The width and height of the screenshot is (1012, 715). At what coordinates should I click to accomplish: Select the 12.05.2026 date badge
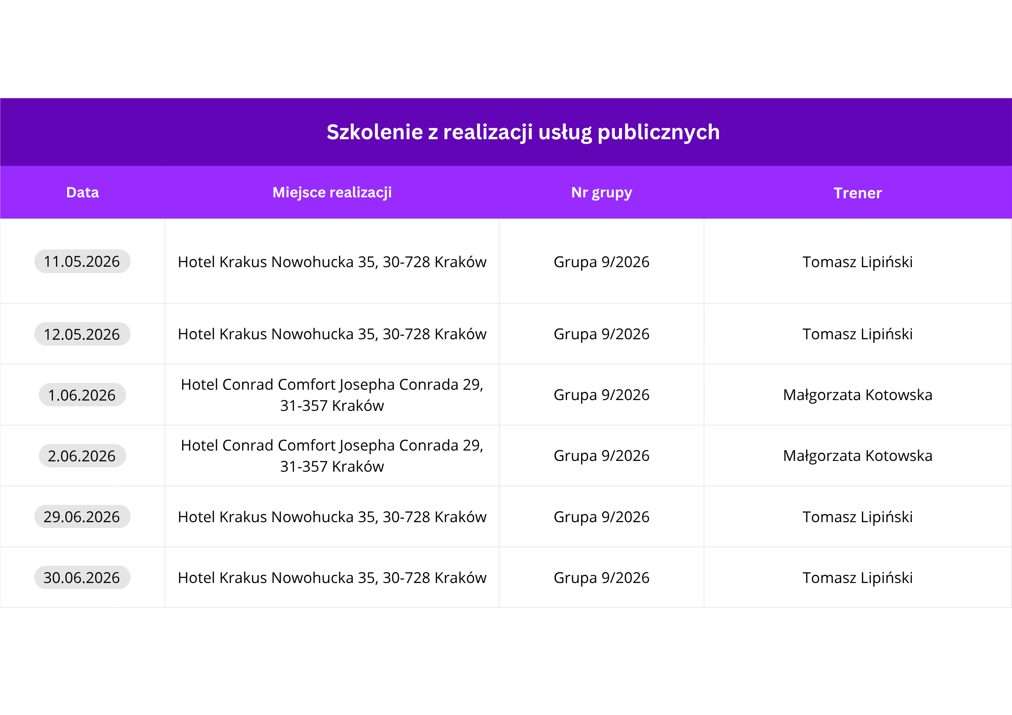(x=82, y=334)
